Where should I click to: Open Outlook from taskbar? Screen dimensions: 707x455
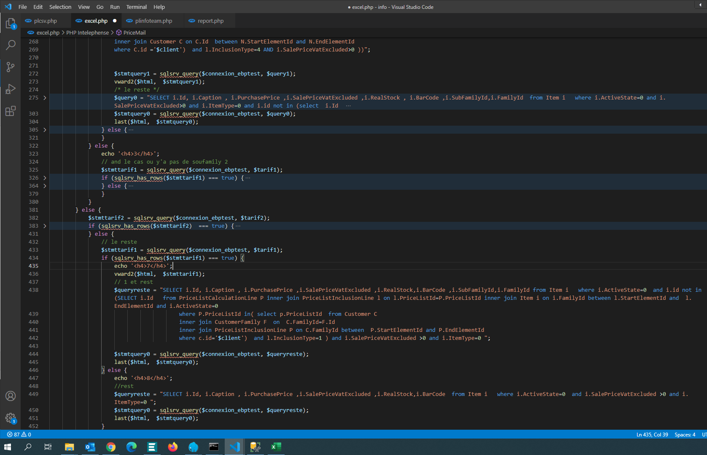point(90,447)
